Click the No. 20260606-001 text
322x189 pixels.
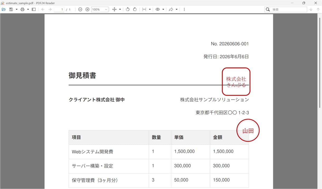[x=230, y=44]
